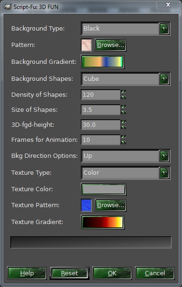Browse for a background Pattern
182x287 pixels.
(111, 45)
